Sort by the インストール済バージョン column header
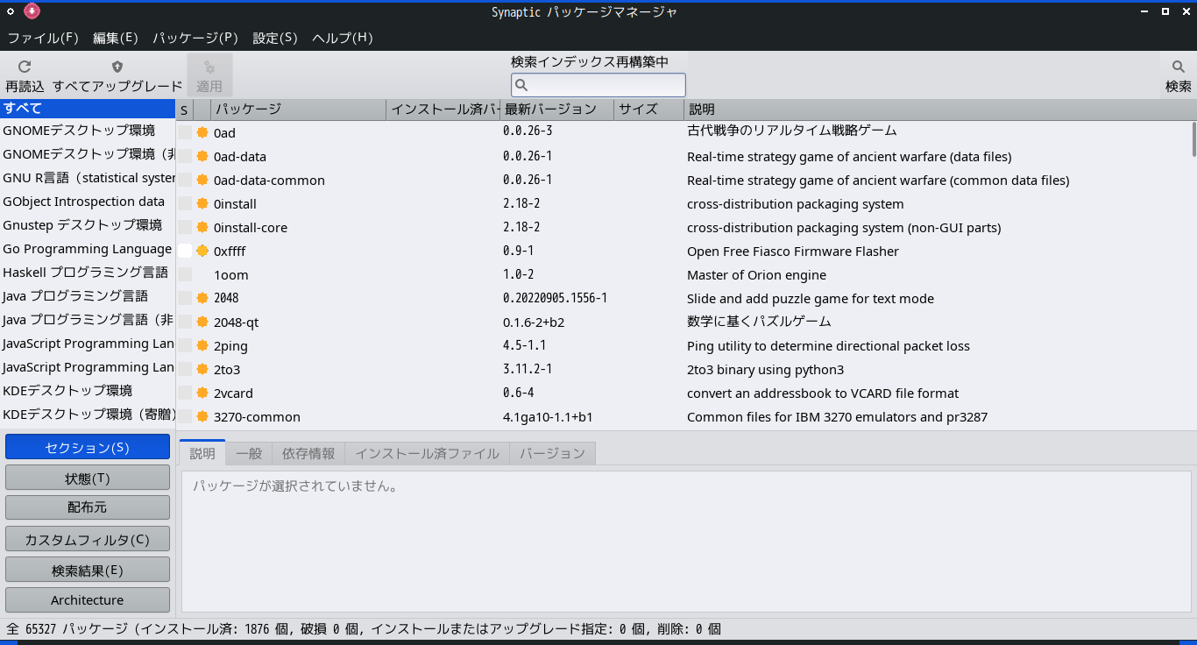 coord(443,110)
